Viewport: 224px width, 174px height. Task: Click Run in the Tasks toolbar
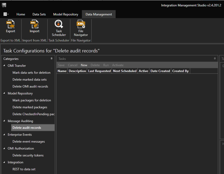tap(106, 65)
